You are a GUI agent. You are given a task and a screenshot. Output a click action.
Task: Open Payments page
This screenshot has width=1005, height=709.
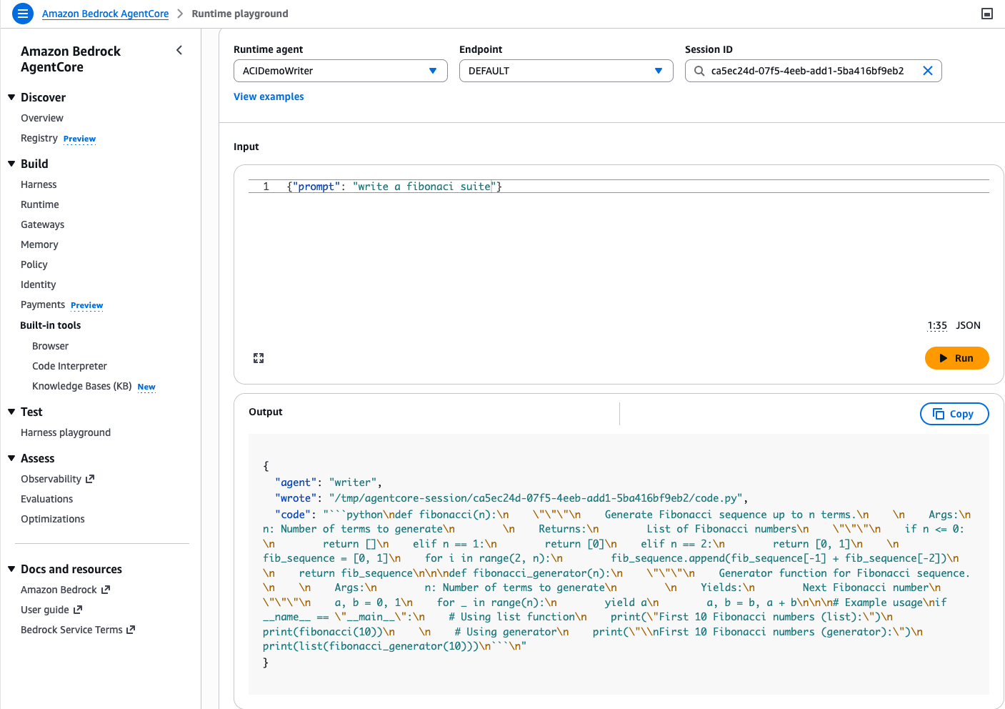[x=43, y=304]
